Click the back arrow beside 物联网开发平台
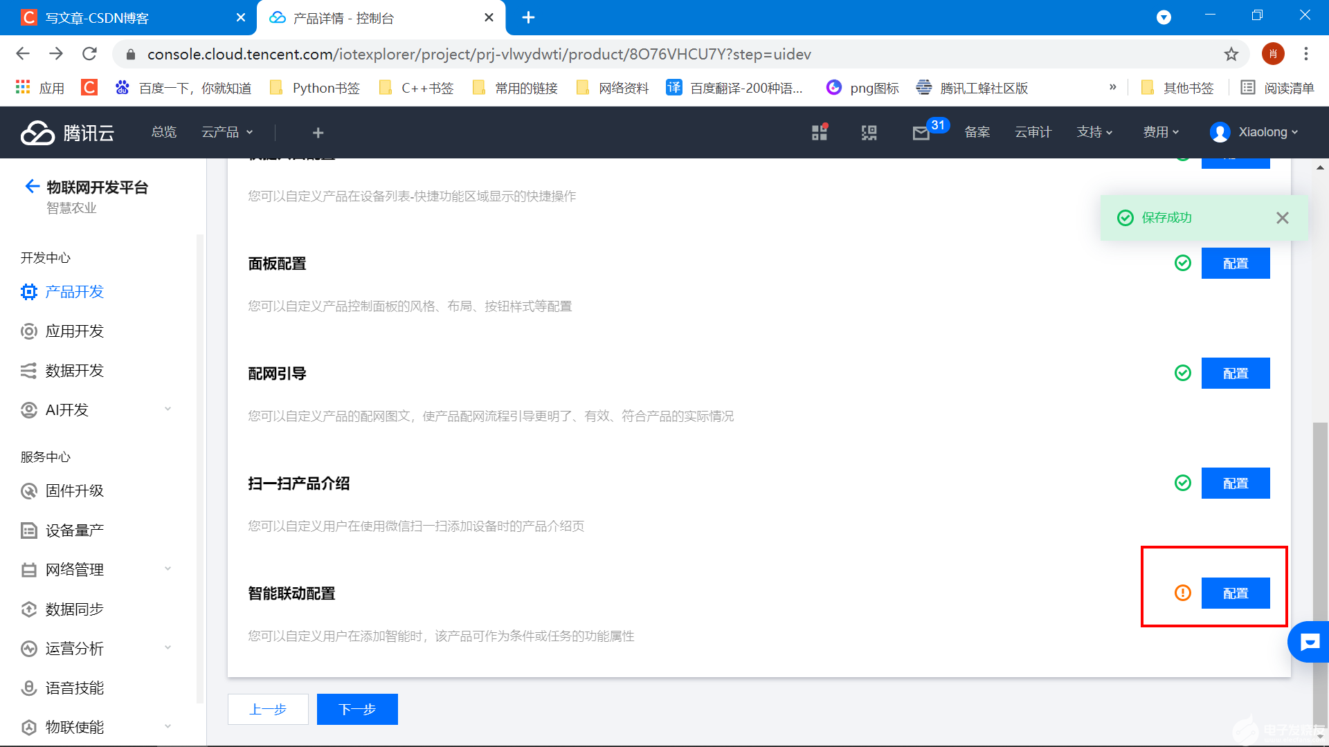Image resolution: width=1329 pixels, height=747 pixels. (32, 187)
